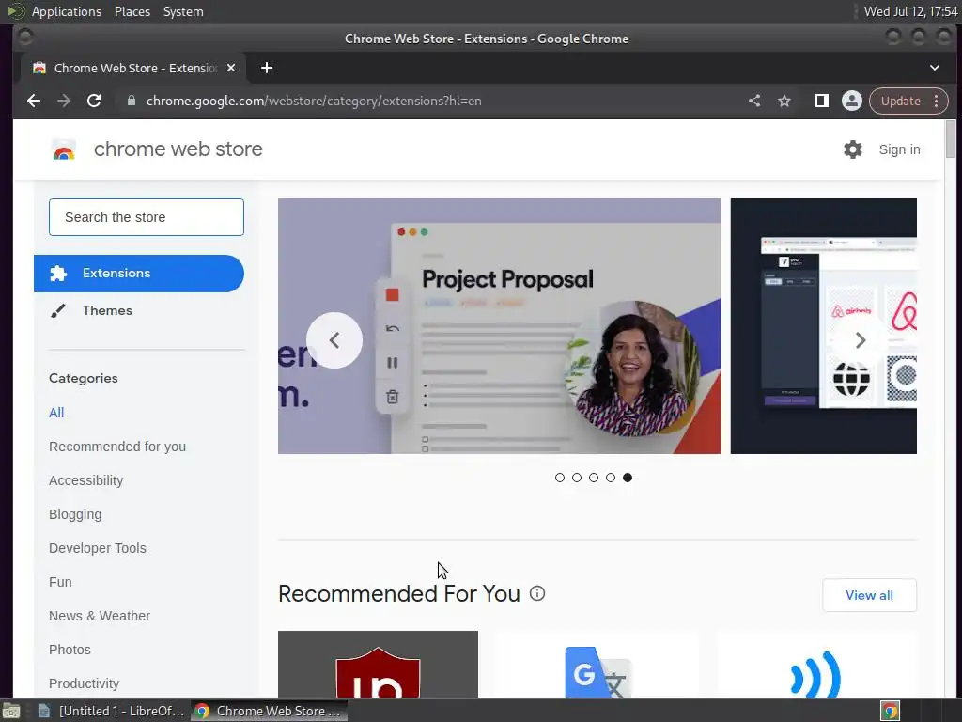
Task: Open the System menu
Action: click(183, 11)
